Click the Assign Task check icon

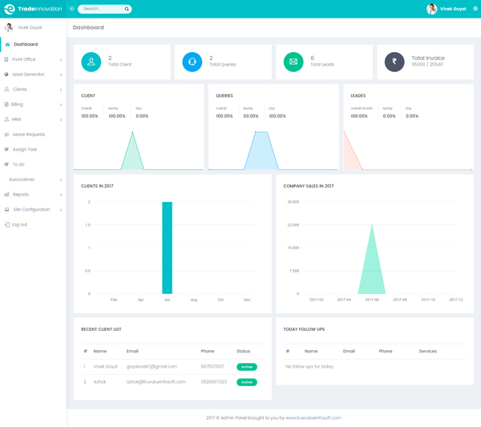pyautogui.click(x=6, y=149)
